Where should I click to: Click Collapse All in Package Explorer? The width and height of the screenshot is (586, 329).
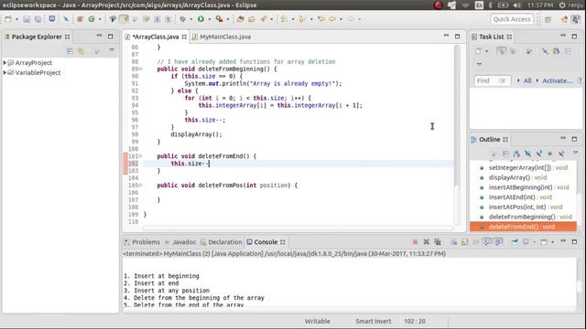pos(70,51)
